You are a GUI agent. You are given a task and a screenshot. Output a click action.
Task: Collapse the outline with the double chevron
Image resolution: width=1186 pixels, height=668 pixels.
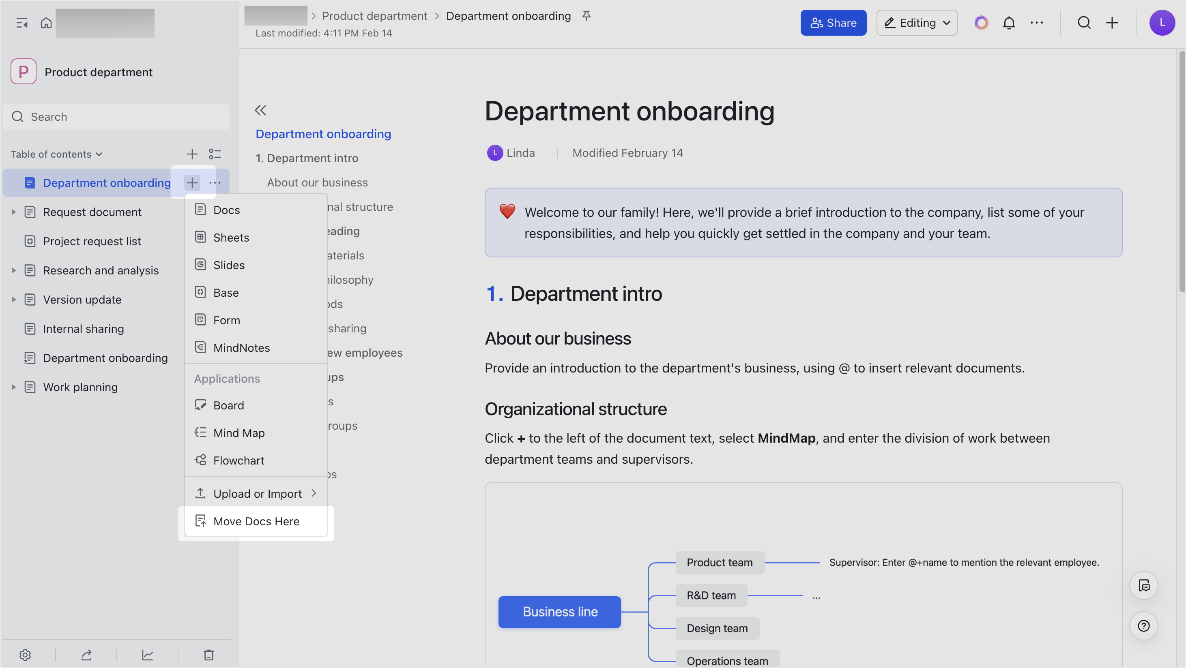(260, 110)
